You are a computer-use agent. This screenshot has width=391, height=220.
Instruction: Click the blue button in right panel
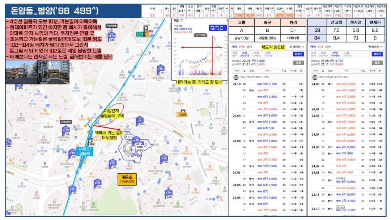click(x=377, y=54)
